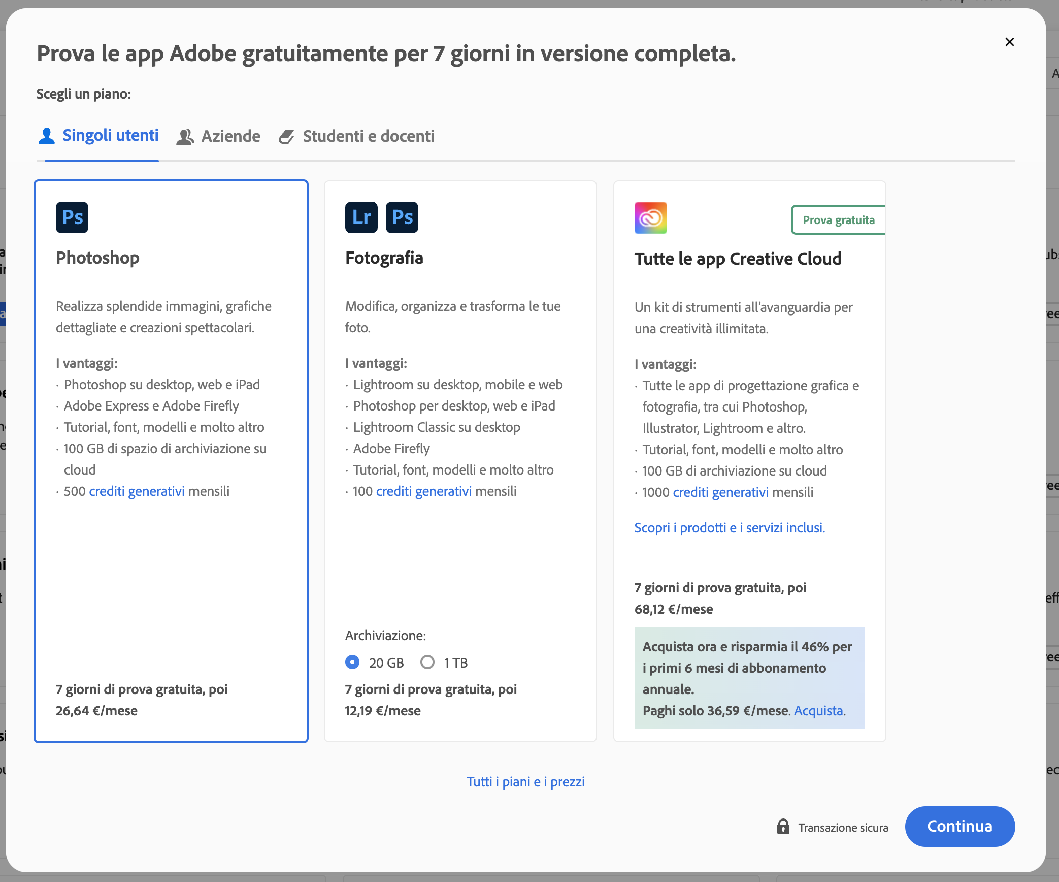Click the graduation icon before Studenti e docenti
1059x882 pixels.
pyautogui.click(x=287, y=137)
